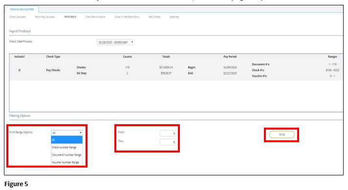Open the Tools & Calculators tab

click(x=22, y=9)
